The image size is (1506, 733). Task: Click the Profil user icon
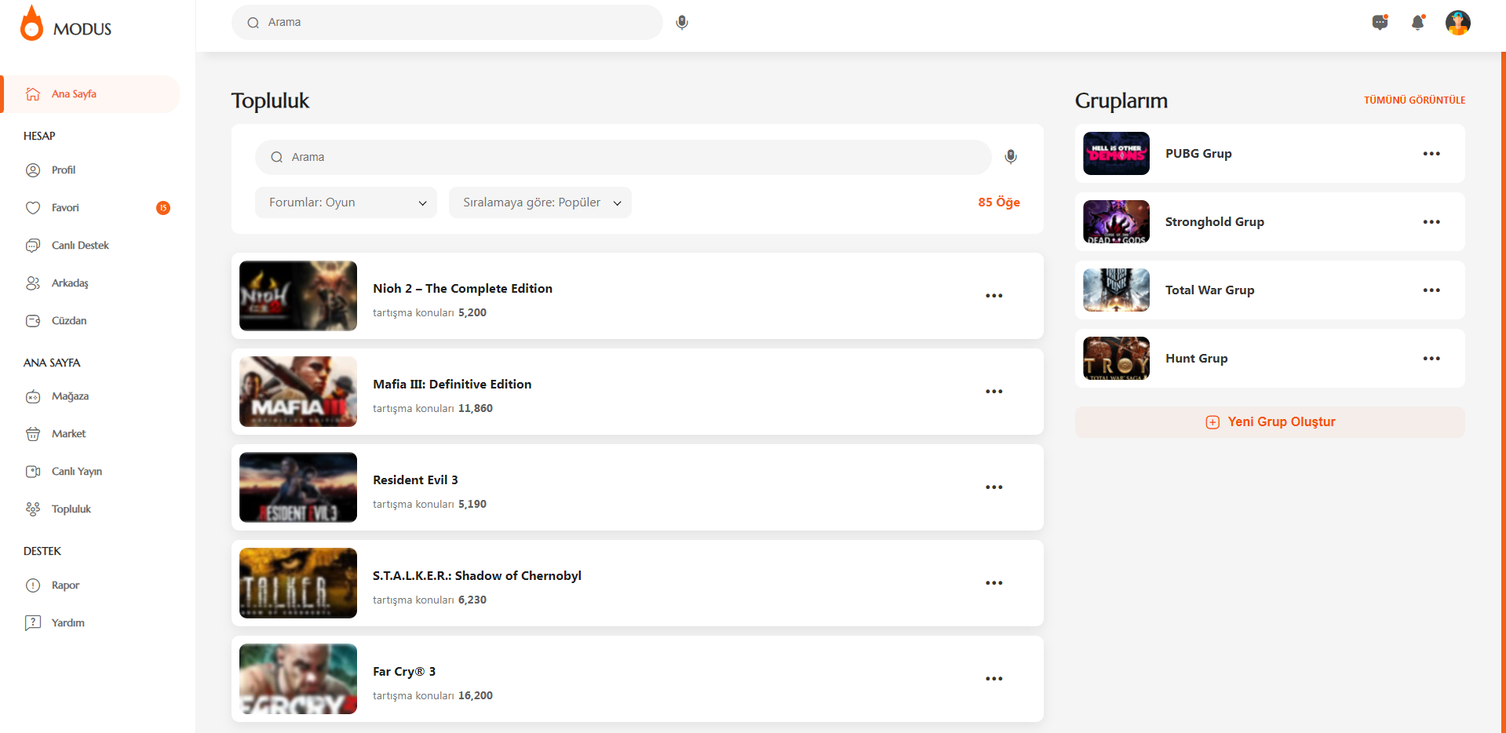pos(33,170)
